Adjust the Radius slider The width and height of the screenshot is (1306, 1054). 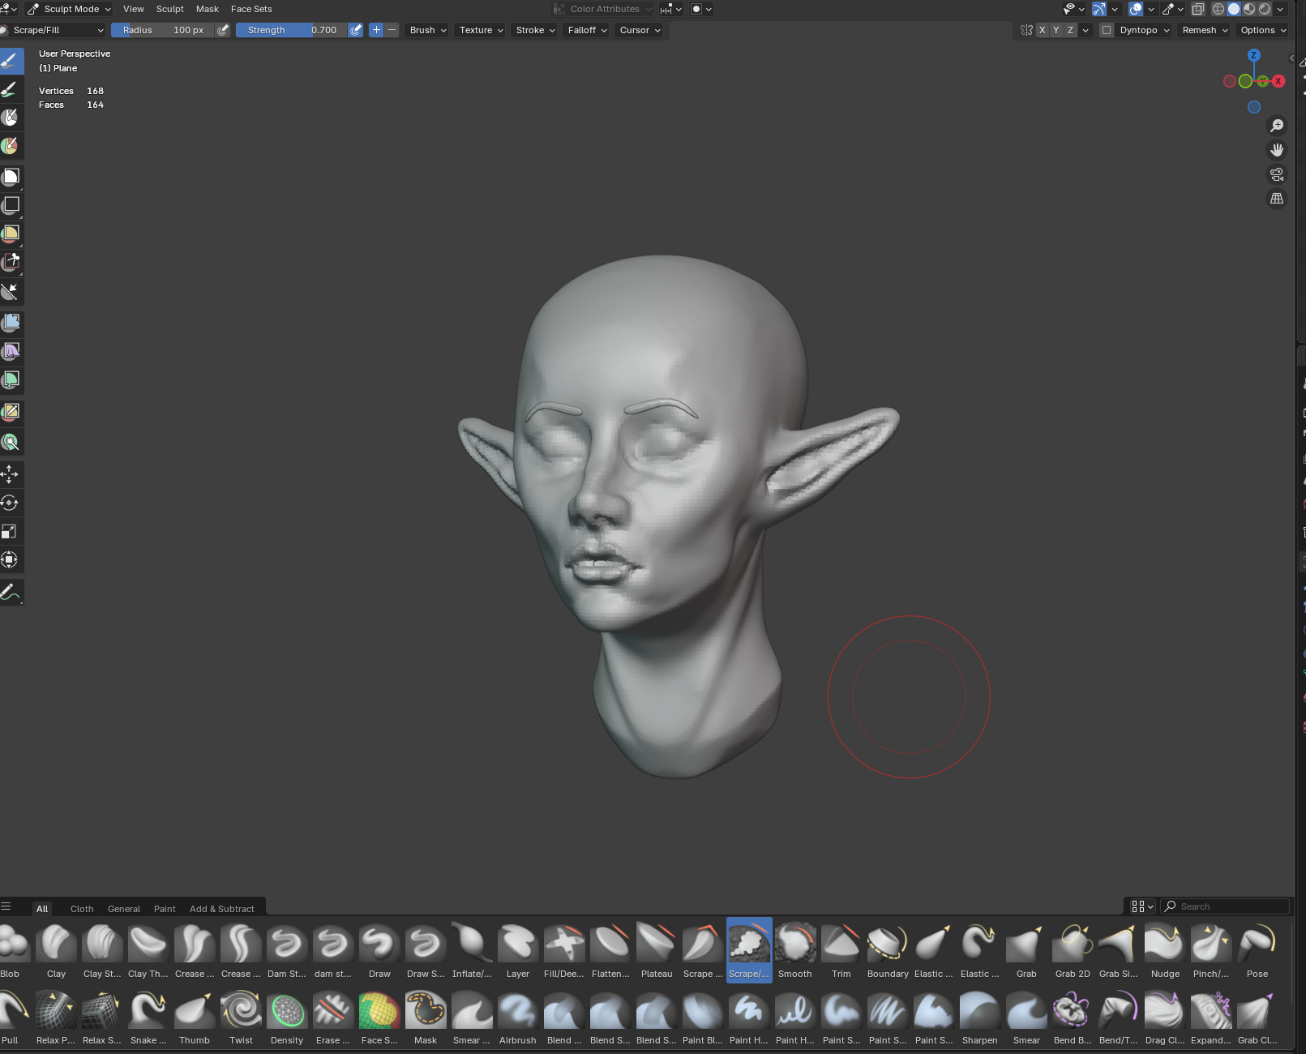(163, 30)
